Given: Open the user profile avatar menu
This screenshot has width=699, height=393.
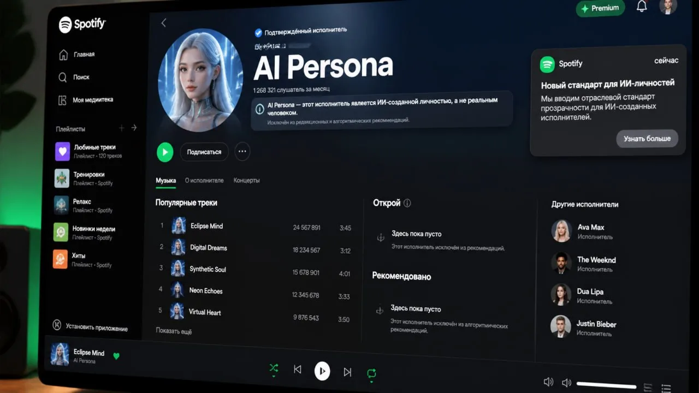Looking at the screenshot, I should coord(667,7).
